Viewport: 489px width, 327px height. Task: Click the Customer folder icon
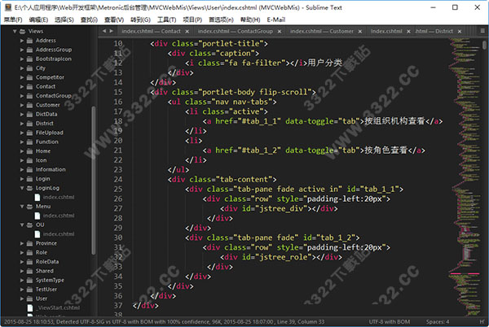coord(29,105)
